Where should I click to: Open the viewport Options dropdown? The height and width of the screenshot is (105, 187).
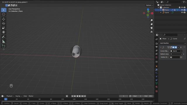click(149, 5)
